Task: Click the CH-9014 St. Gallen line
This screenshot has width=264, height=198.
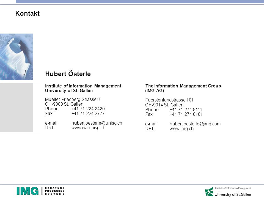Action: pyautogui.click(x=164, y=105)
